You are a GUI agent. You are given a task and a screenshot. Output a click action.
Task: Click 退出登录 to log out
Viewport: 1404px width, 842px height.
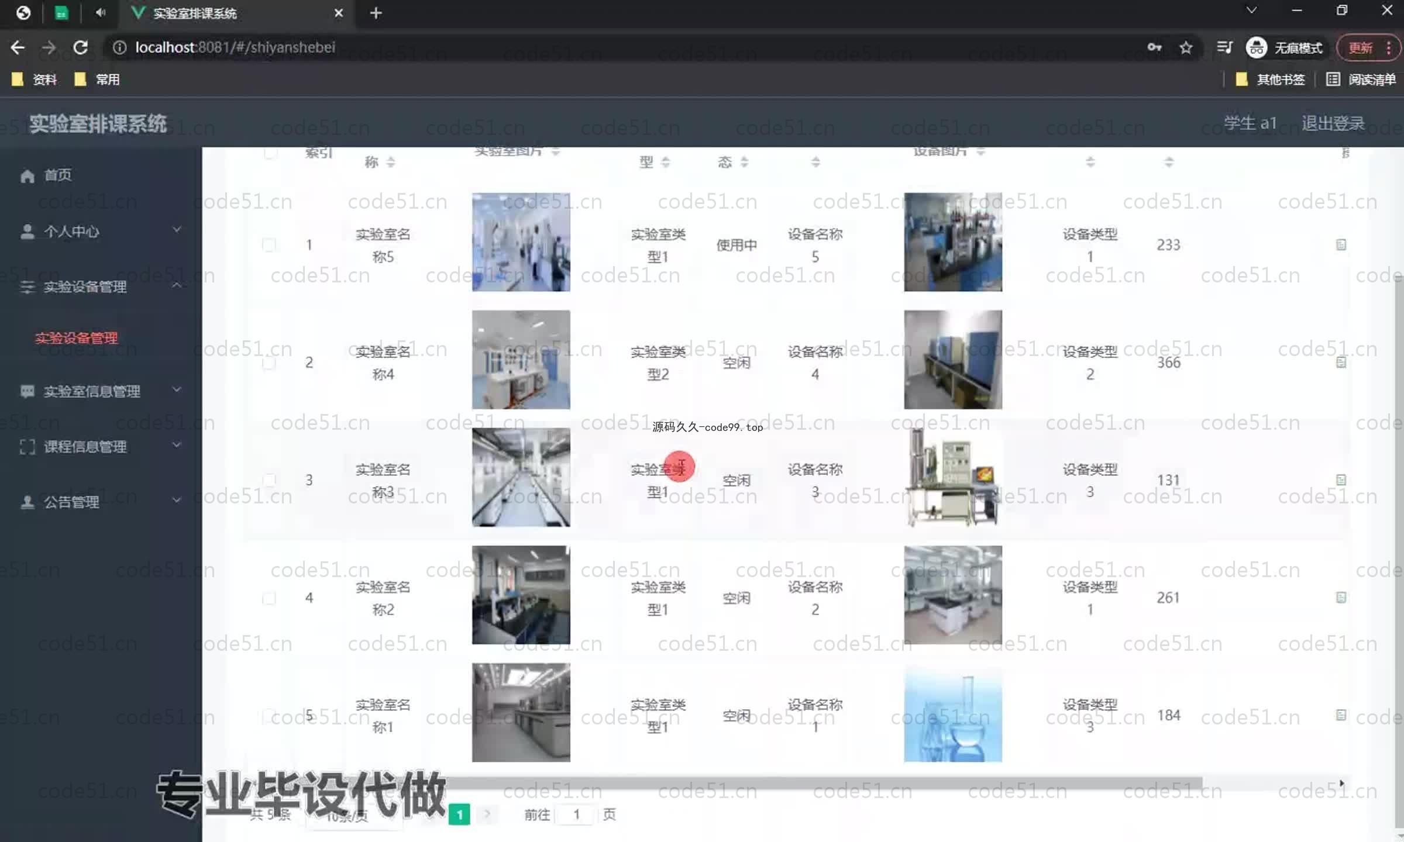point(1333,123)
